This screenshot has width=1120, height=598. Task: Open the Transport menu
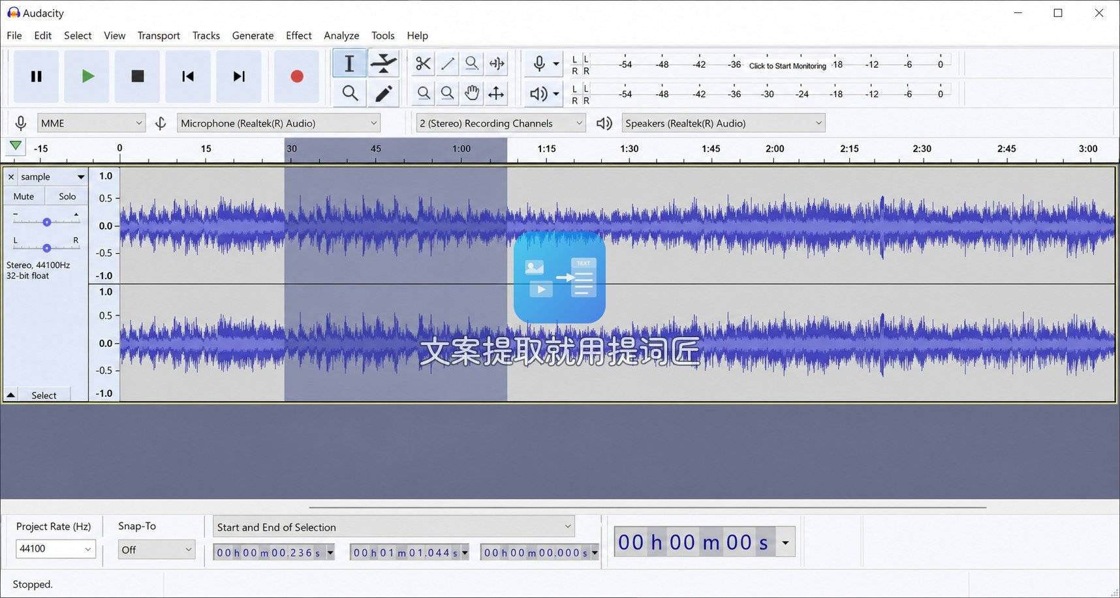pos(159,35)
